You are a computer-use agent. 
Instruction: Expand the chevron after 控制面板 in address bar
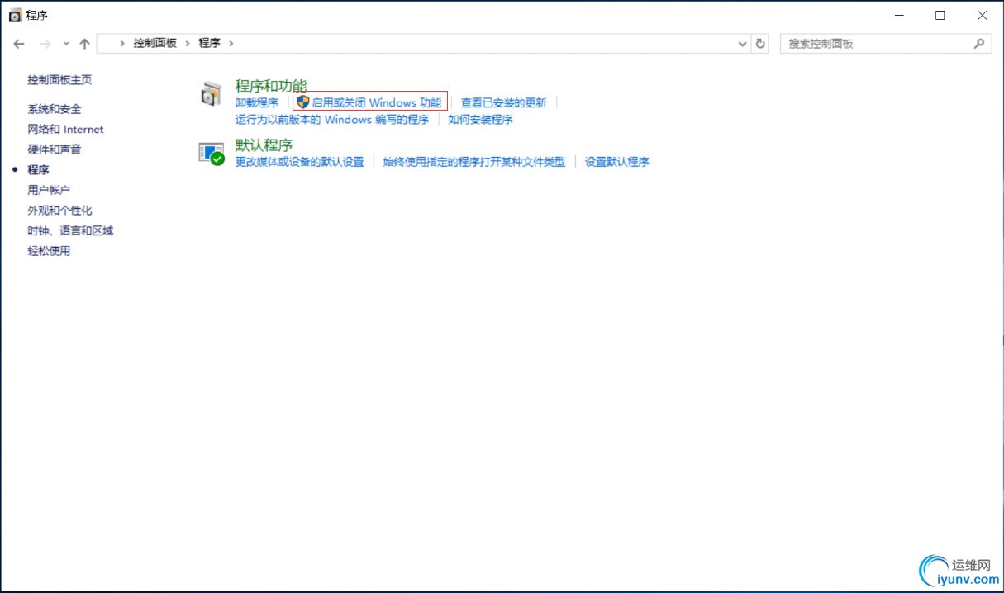[x=188, y=43]
